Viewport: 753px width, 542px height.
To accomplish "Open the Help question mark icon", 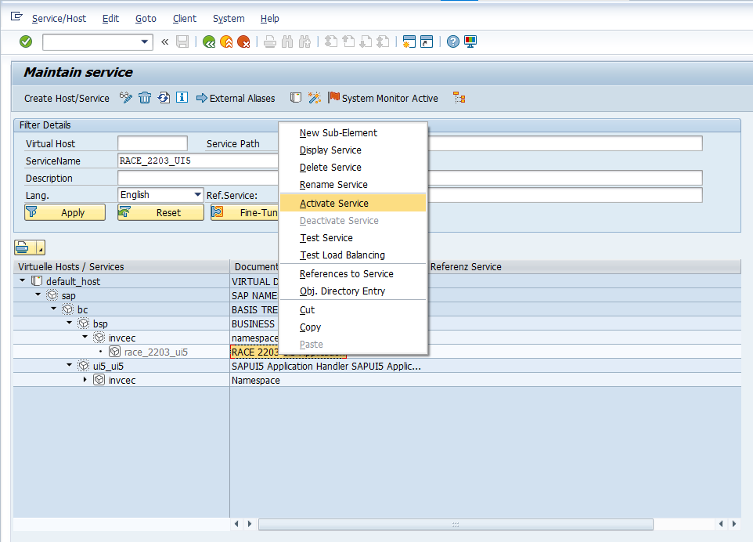I will click(x=452, y=42).
